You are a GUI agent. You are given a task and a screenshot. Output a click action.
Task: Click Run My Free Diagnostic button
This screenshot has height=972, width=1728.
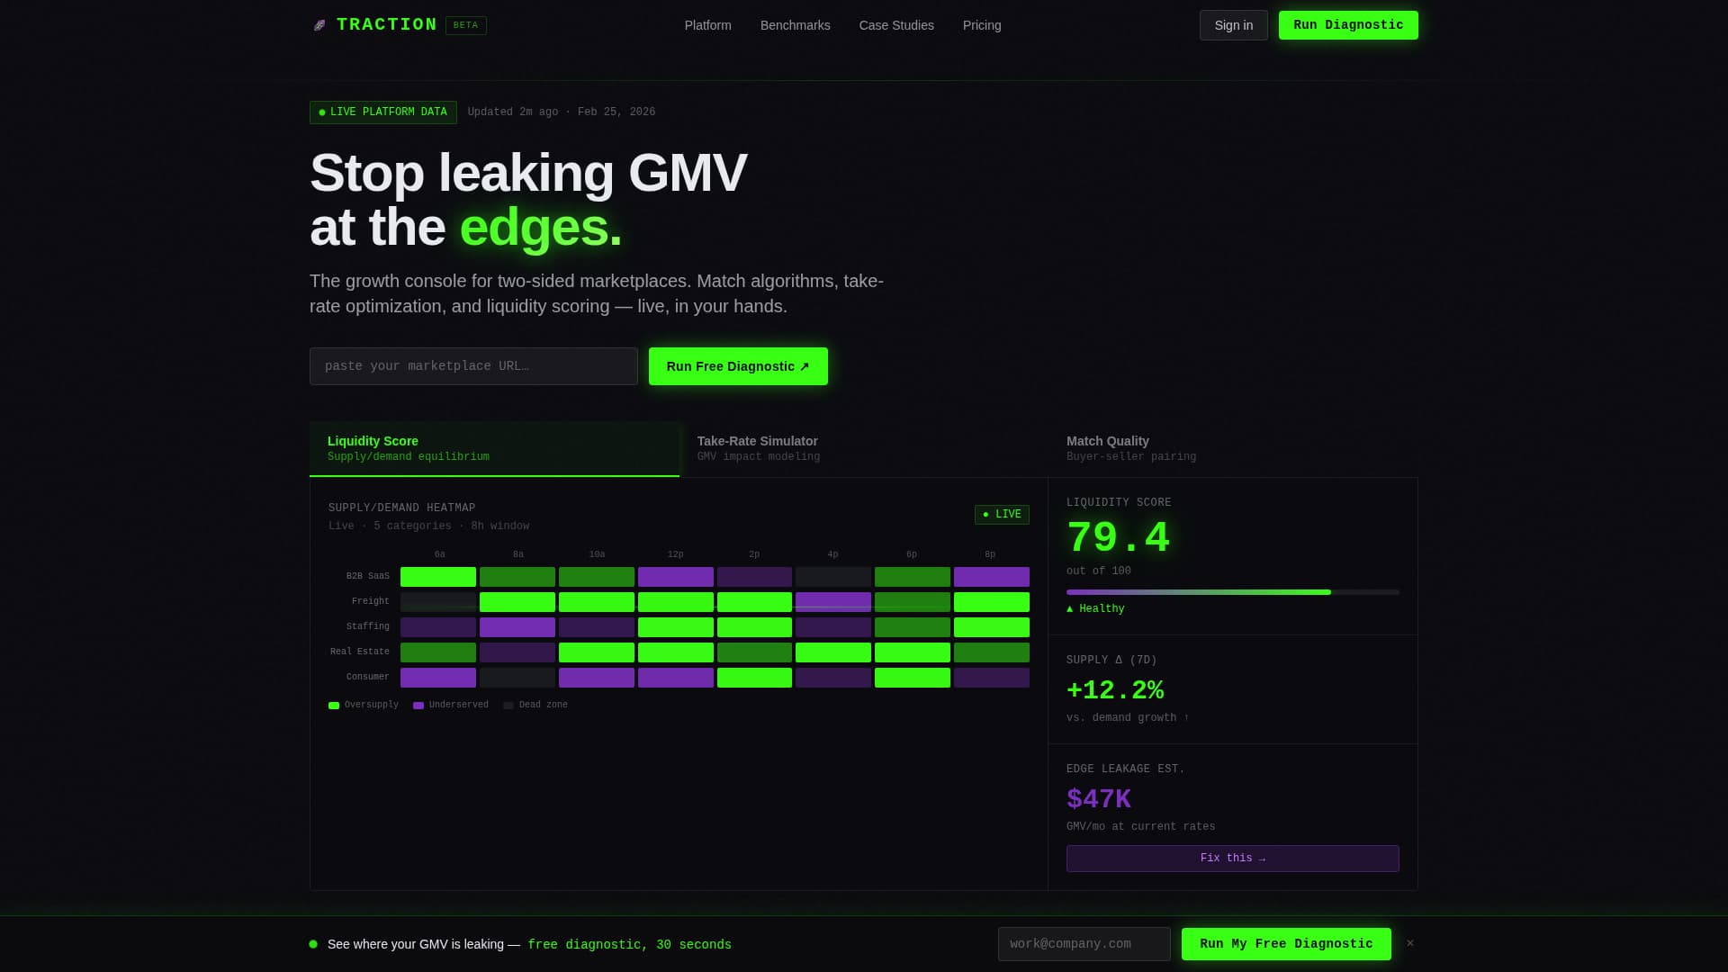coord(1286,944)
